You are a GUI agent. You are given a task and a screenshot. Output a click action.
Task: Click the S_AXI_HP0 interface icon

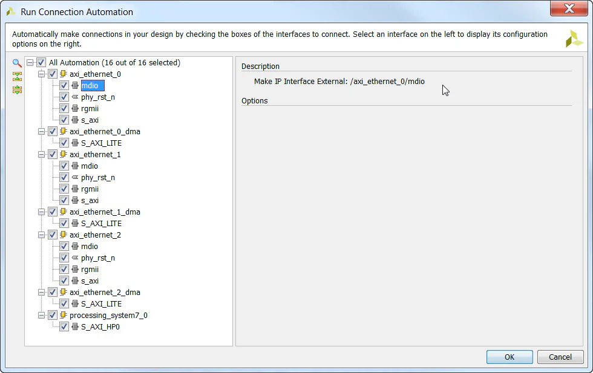pos(75,326)
